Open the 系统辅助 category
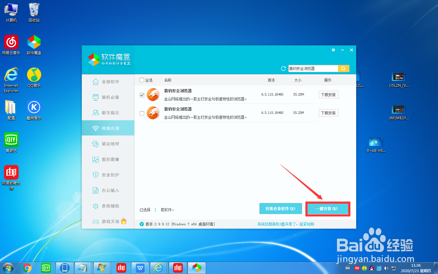Screen dimensions: 438x274 pos(108,206)
